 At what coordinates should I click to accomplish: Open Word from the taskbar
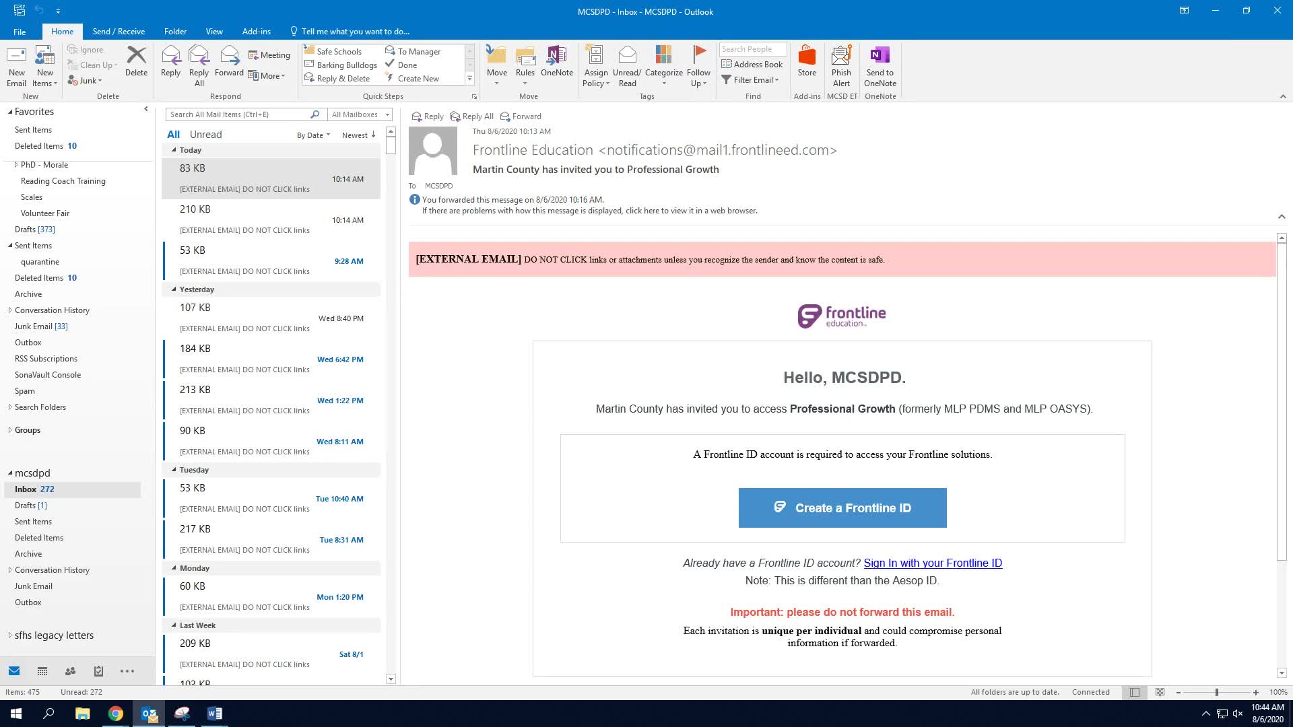tap(215, 714)
